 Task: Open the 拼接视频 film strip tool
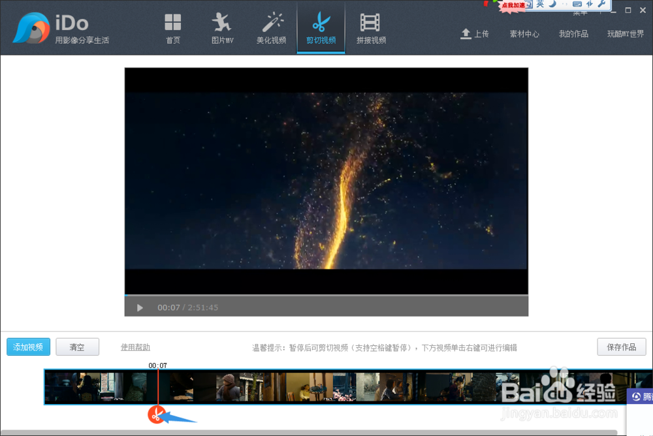click(371, 28)
